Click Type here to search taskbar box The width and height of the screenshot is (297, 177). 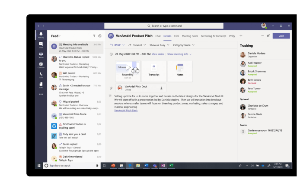72,165
